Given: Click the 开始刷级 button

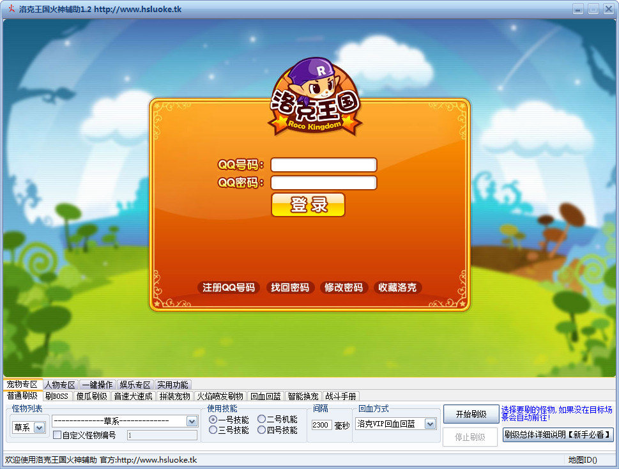Looking at the screenshot, I should [471, 414].
